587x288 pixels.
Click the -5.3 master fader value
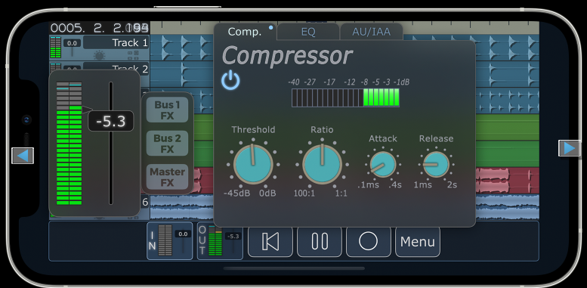click(x=111, y=121)
